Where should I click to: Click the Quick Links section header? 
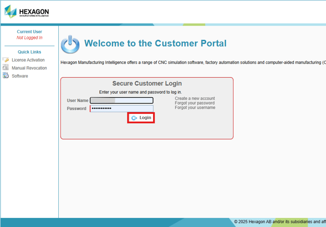(x=29, y=52)
